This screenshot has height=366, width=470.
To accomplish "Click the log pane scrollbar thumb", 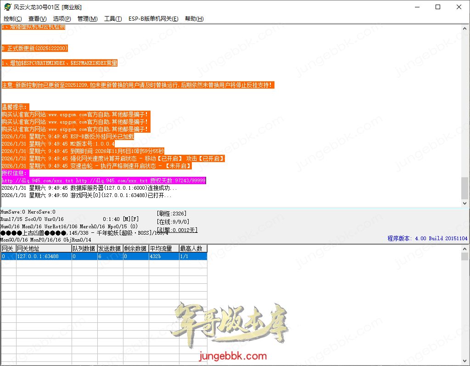I will point(465,188).
